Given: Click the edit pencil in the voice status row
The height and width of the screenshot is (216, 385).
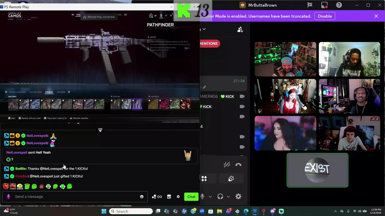Looking at the screenshot, I should click(204, 87).
